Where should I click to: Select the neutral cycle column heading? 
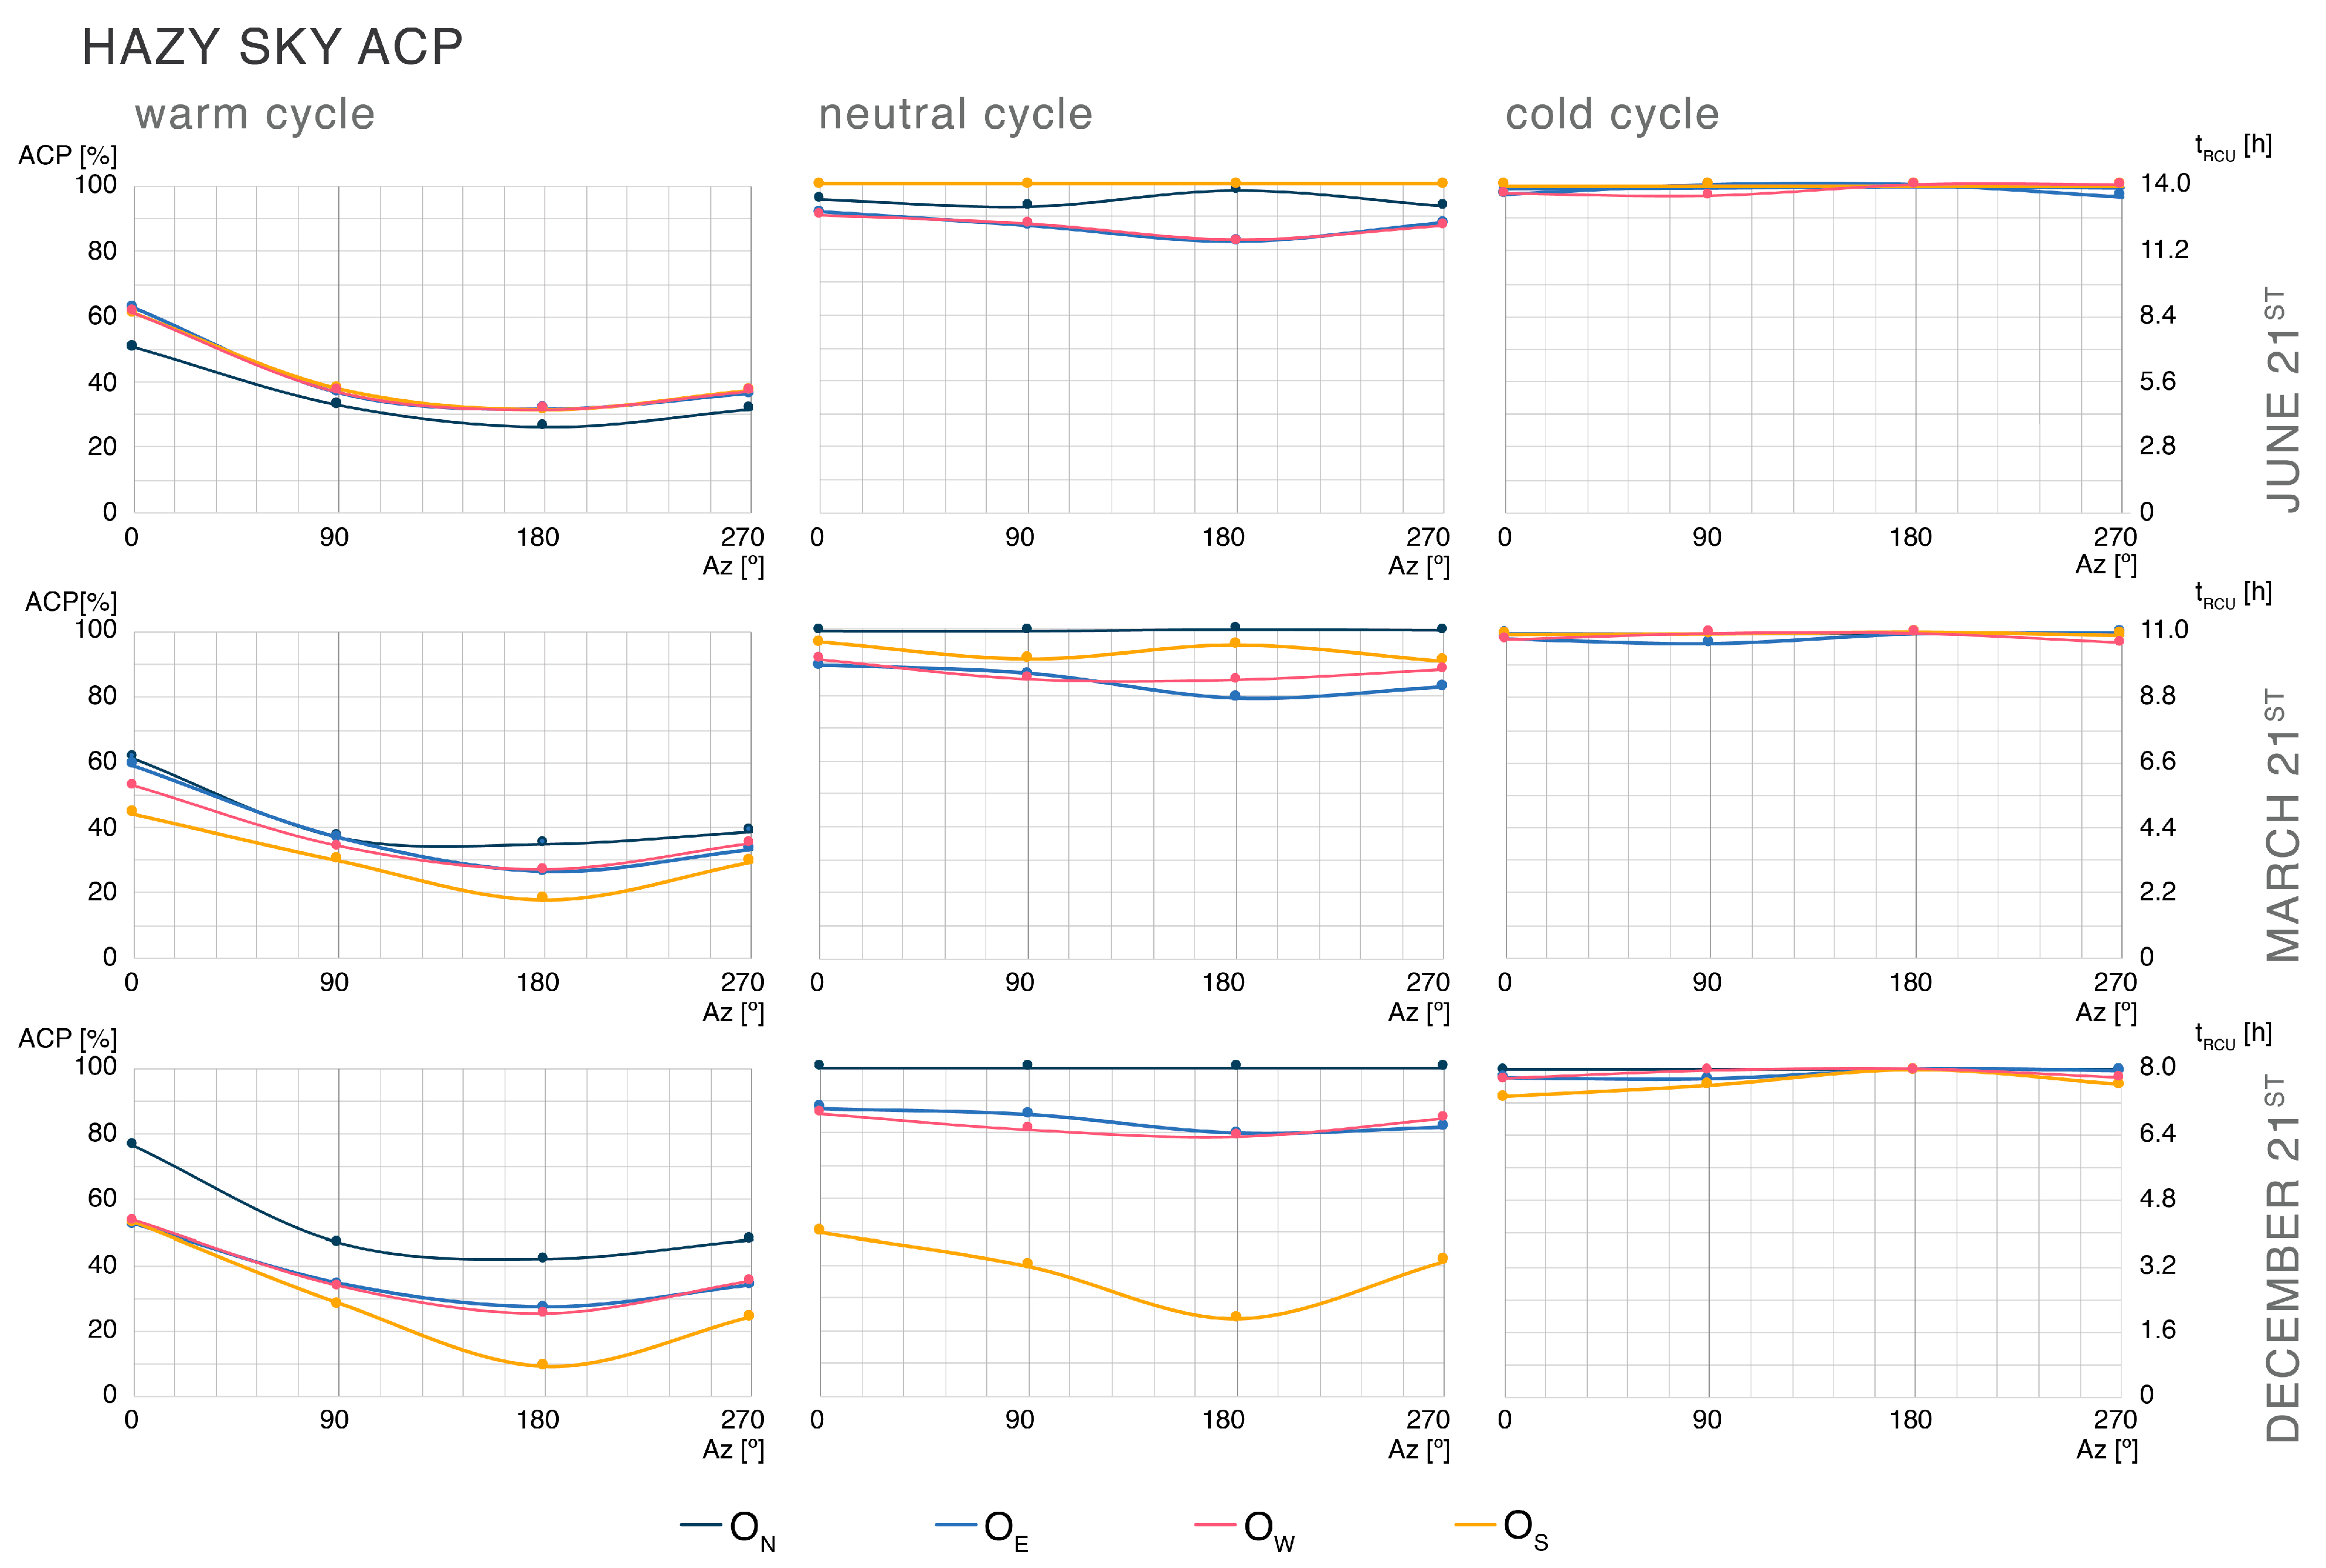[955, 114]
